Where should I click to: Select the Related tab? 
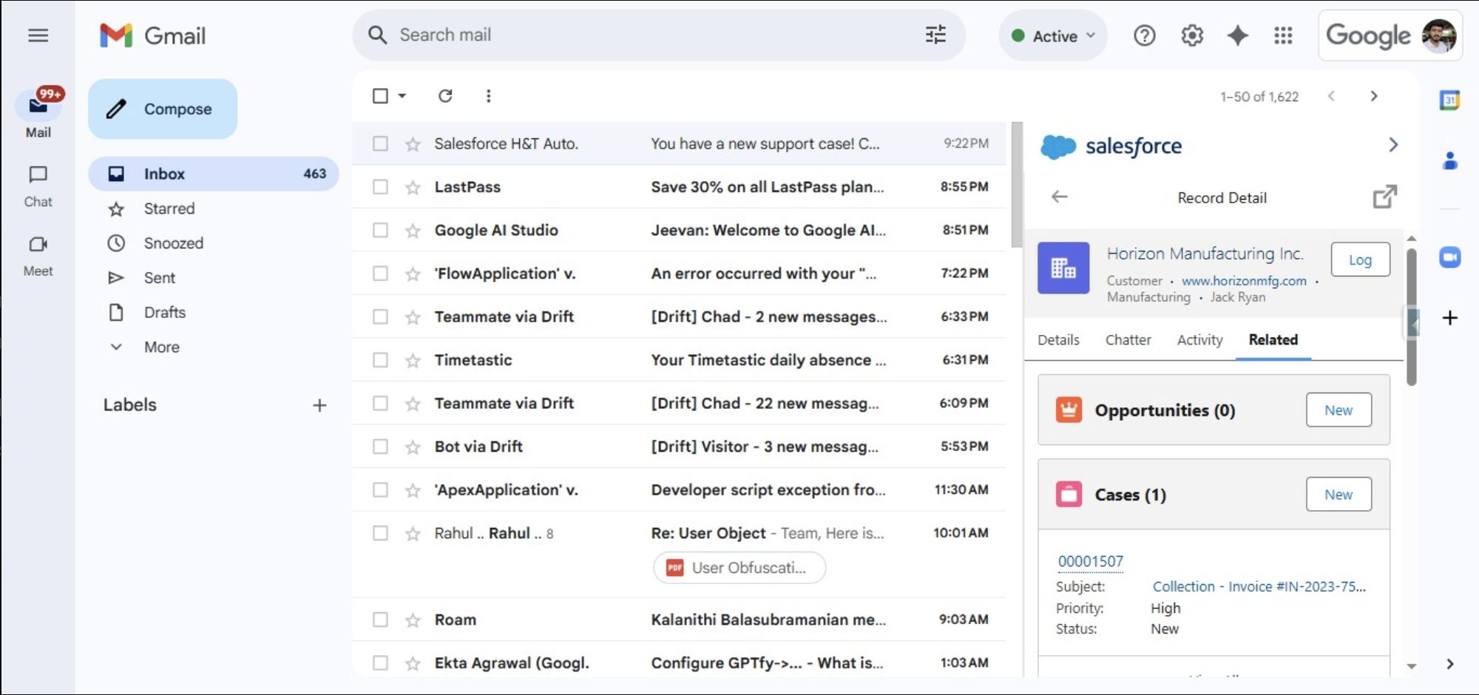(x=1273, y=339)
